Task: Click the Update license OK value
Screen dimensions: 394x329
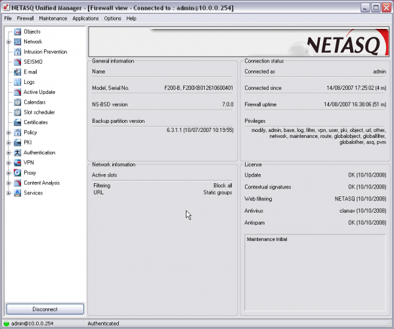Action: pyautogui.click(x=367, y=175)
